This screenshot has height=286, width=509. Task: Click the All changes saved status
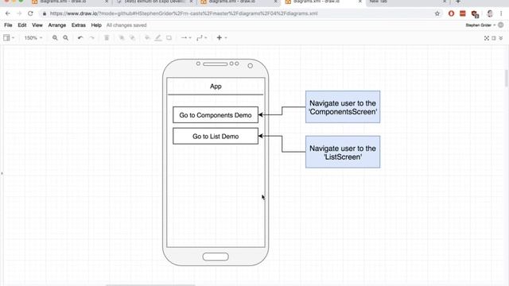126,25
